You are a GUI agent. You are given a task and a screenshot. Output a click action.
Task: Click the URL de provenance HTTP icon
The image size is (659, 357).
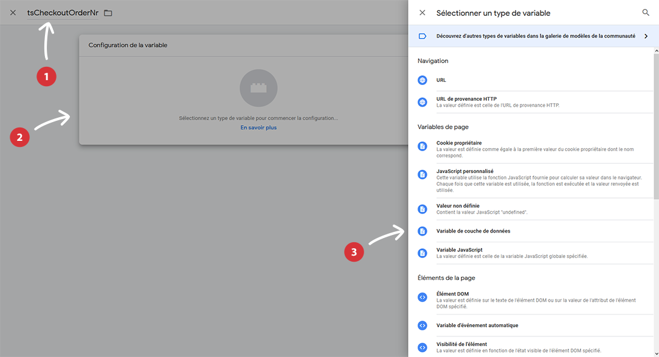tap(423, 102)
